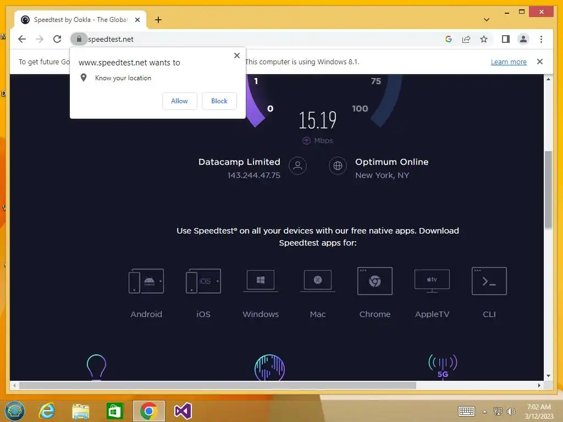
Task: Click the scroll up arrow
Action: 548,79
